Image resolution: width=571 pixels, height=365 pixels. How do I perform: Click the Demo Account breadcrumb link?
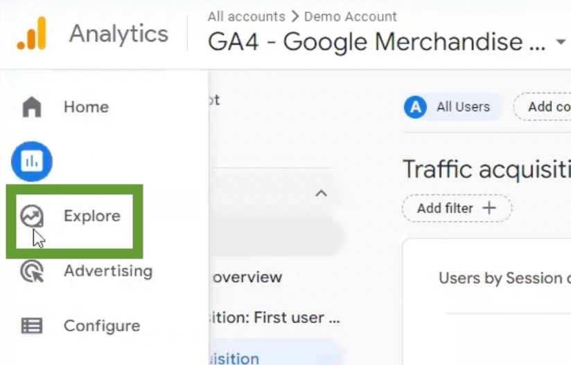pos(350,17)
